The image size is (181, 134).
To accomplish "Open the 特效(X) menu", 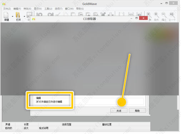I will point(27,9).
